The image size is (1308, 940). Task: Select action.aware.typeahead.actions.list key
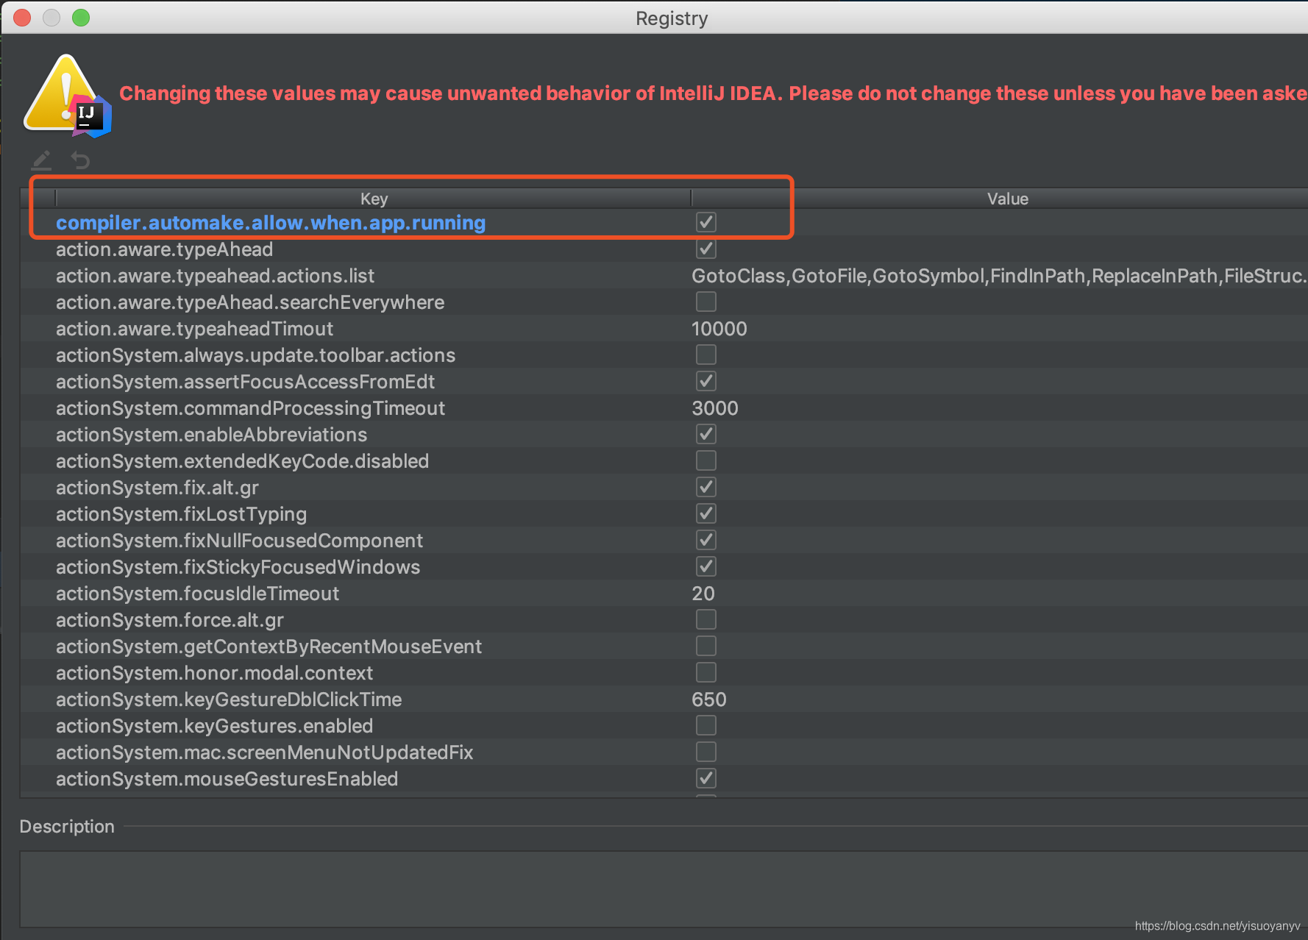click(215, 276)
